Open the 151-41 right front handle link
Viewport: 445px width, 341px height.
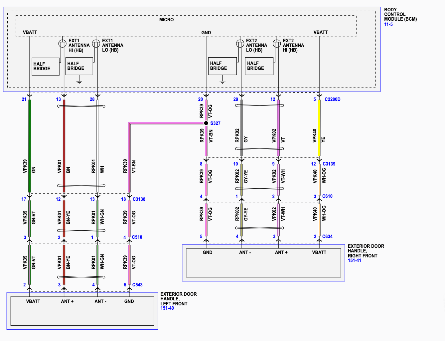354,260
